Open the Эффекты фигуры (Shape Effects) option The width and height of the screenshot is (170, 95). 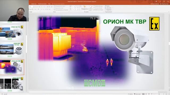[98, 10]
